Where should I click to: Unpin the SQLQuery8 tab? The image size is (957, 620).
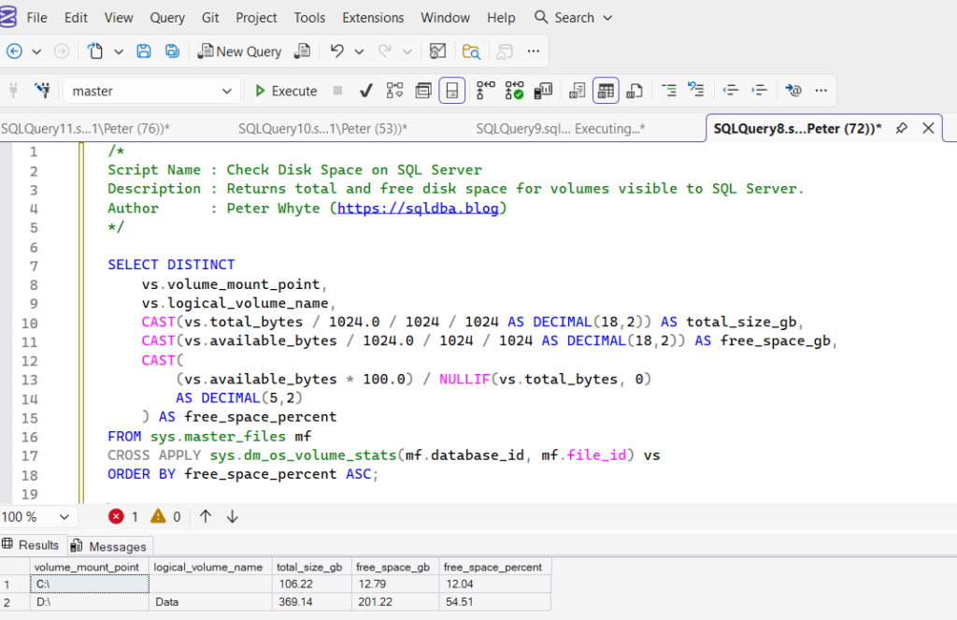pos(900,128)
